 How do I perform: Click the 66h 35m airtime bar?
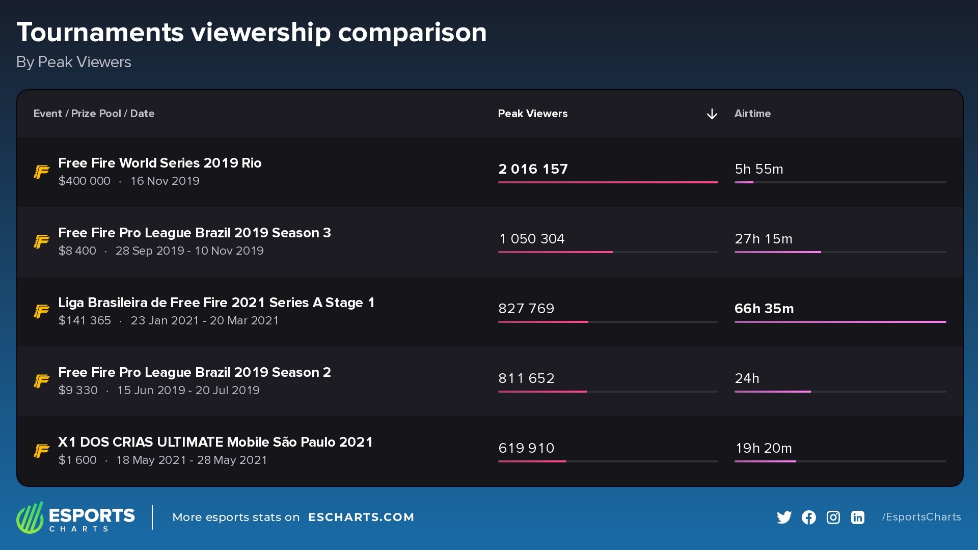pyautogui.click(x=840, y=321)
